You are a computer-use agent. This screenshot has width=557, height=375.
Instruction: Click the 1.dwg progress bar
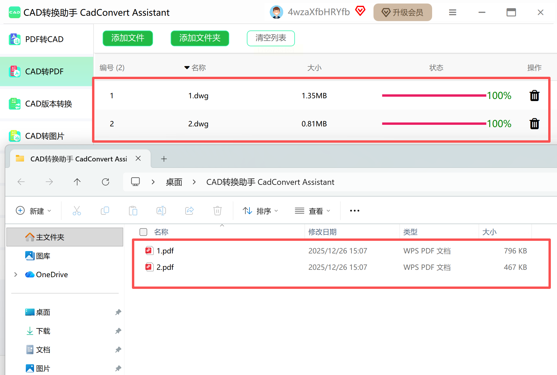434,96
